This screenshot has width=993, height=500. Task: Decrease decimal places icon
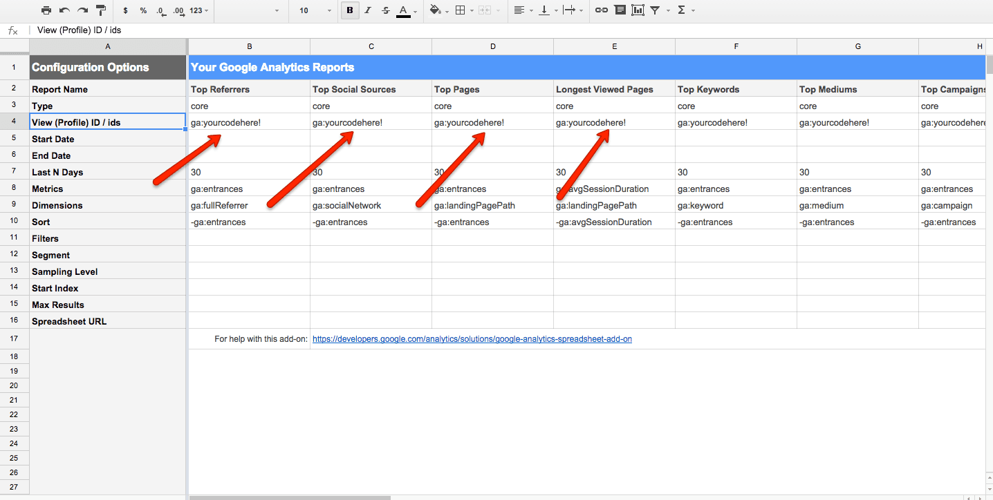point(160,11)
